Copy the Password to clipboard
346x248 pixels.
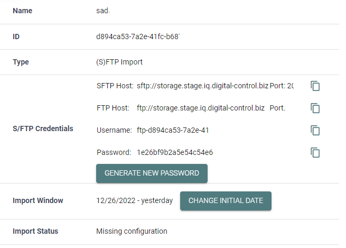(x=315, y=153)
